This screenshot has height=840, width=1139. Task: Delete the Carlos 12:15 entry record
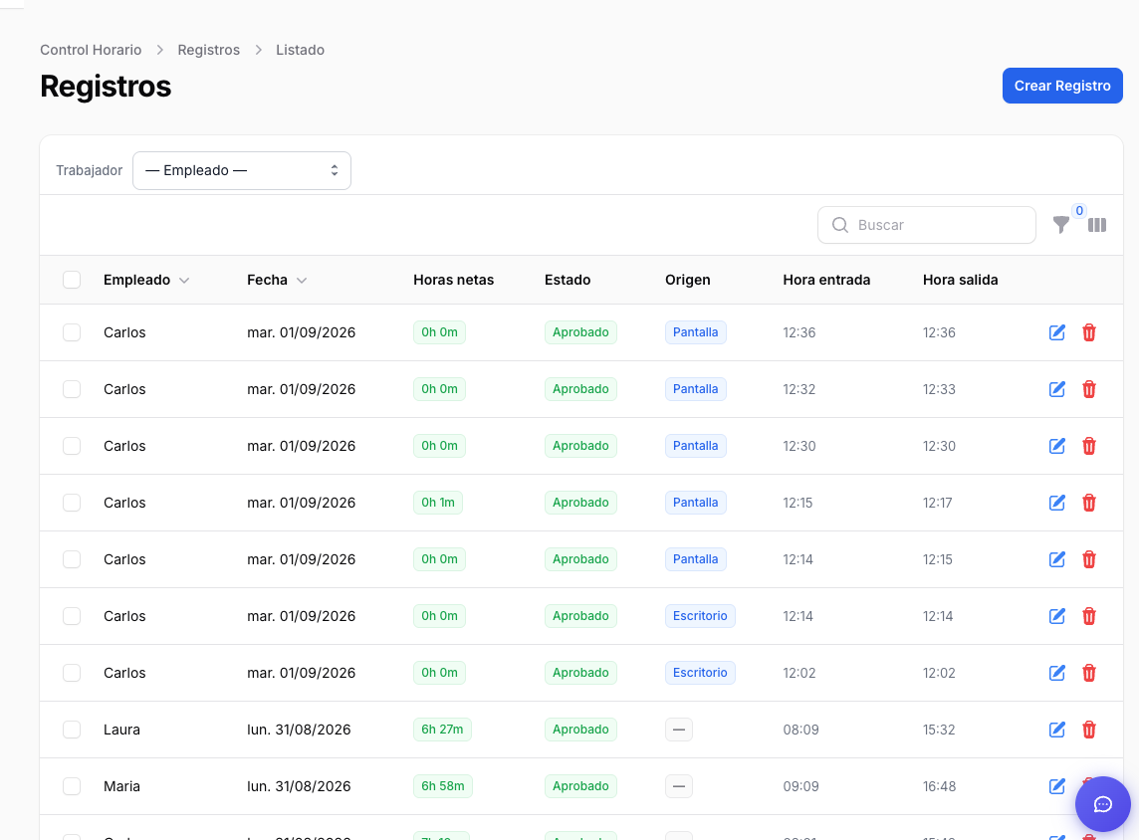point(1089,503)
